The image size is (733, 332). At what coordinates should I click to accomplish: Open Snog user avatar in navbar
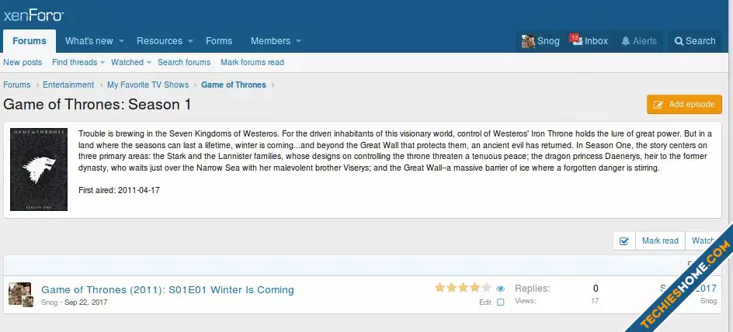pyautogui.click(x=528, y=41)
